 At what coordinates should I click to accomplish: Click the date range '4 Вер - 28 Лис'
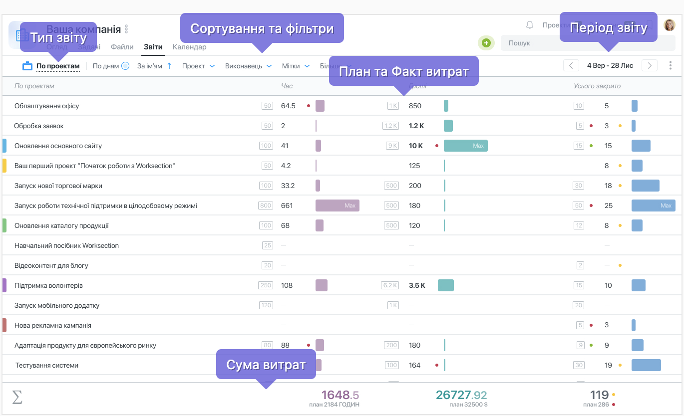[610, 65]
